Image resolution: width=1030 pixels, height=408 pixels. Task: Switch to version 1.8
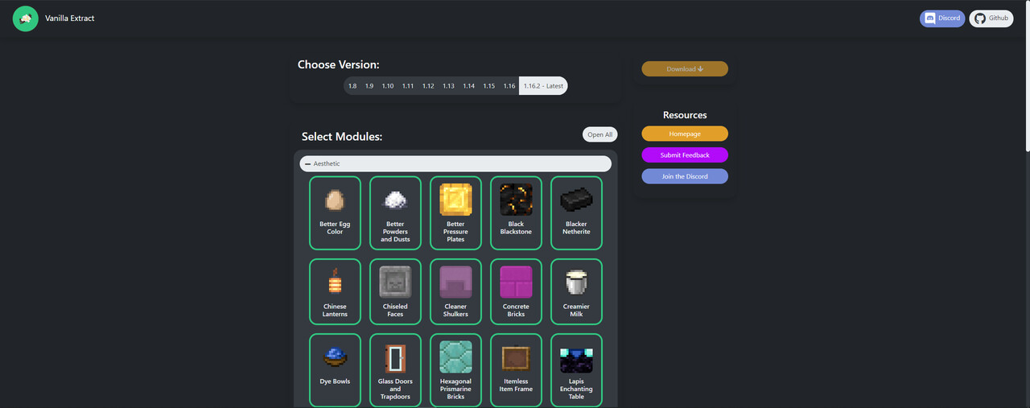352,86
